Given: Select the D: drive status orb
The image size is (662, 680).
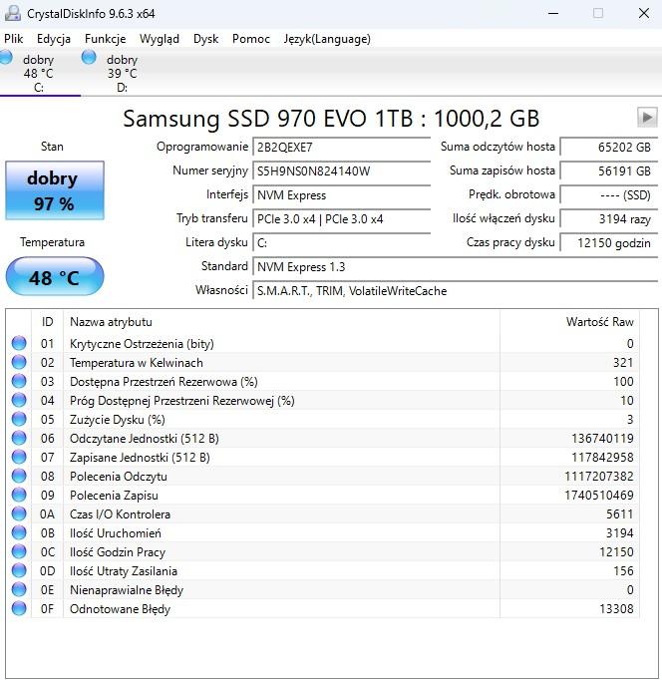Looking at the screenshot, I should [90, 59].
